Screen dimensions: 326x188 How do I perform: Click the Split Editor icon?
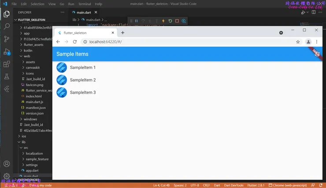tap(314, 12)
